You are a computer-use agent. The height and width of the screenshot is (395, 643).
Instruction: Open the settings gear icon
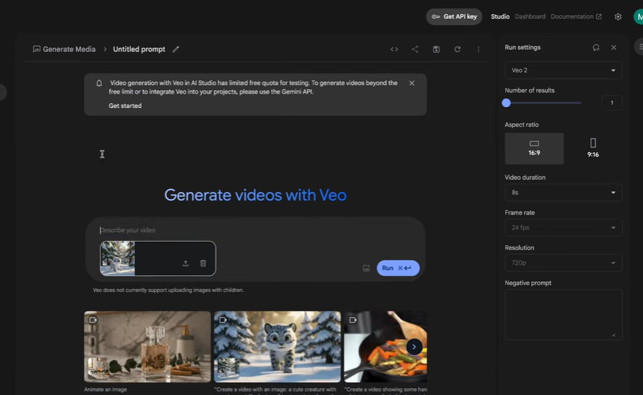(x=618, y=17)
